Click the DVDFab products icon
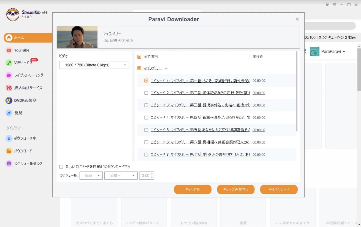This screenshot has height=227, width=361. click(9, 100)
